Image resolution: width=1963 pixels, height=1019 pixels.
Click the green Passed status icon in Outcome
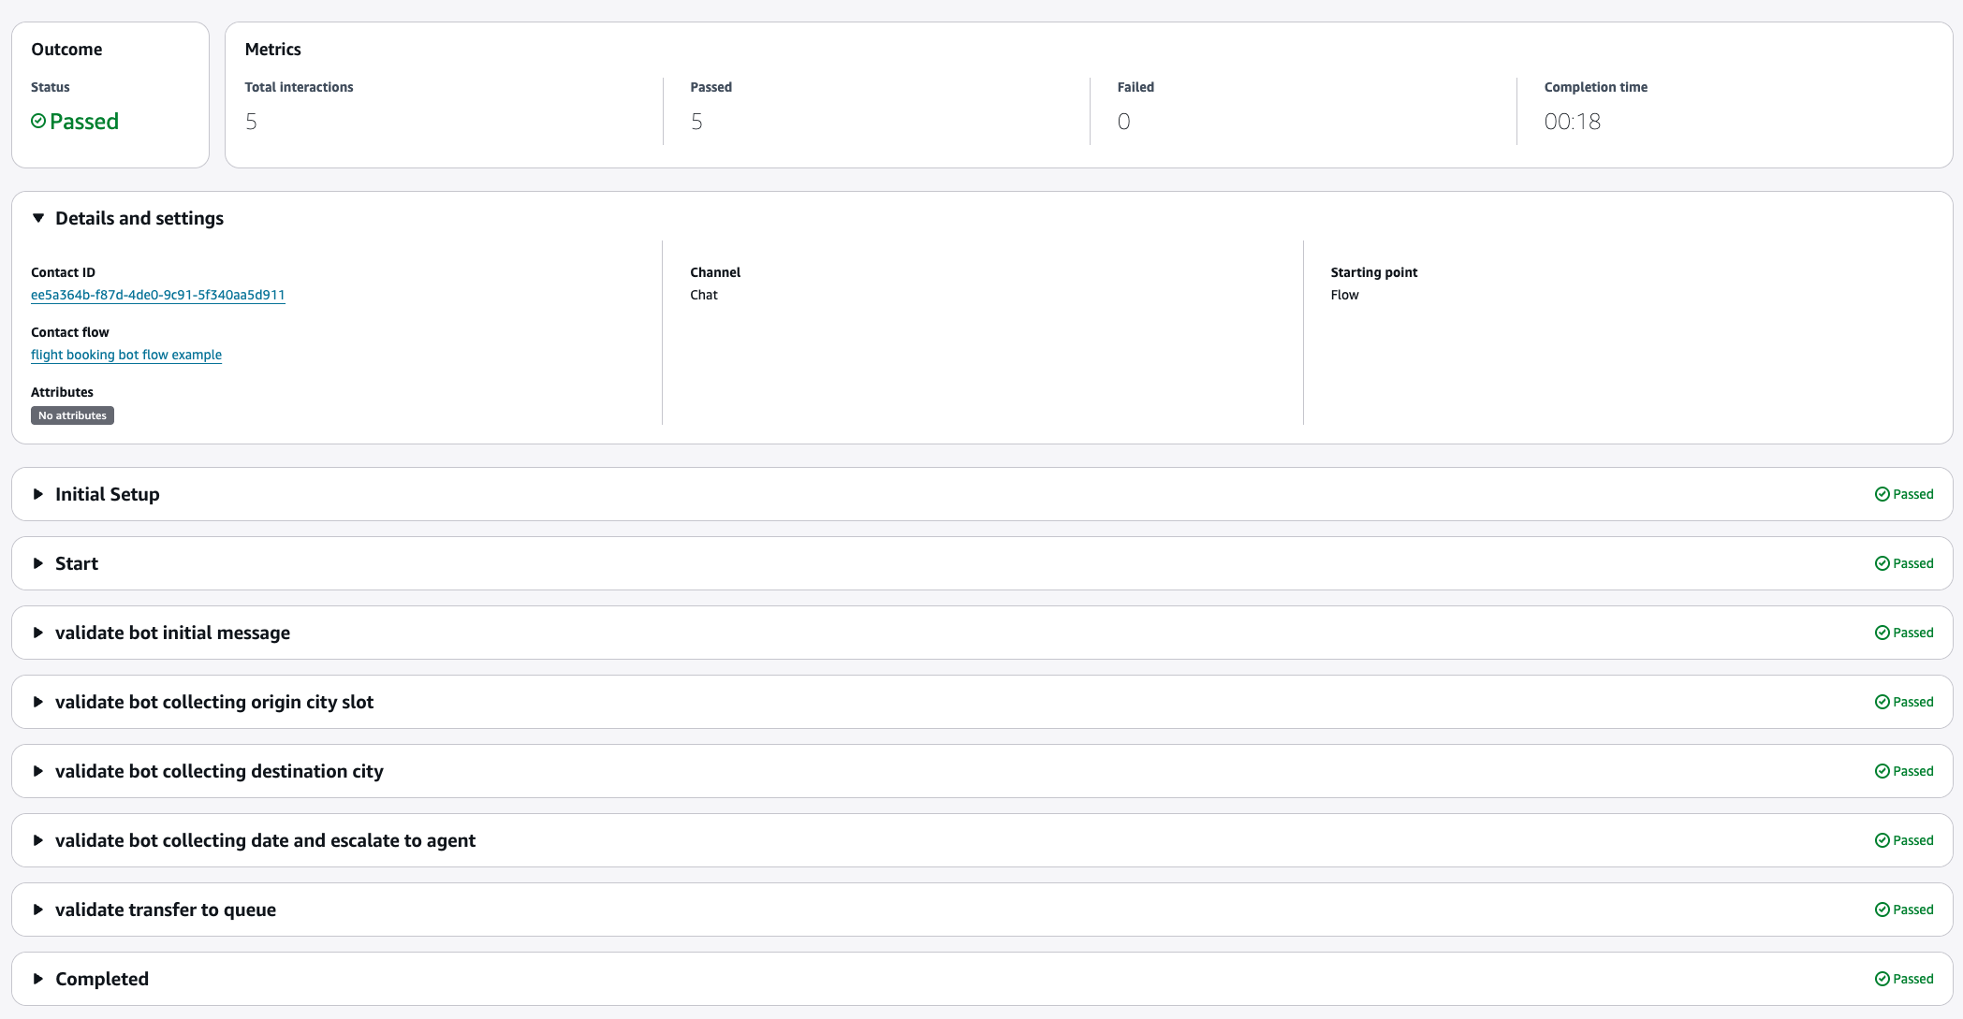point(38,121)
